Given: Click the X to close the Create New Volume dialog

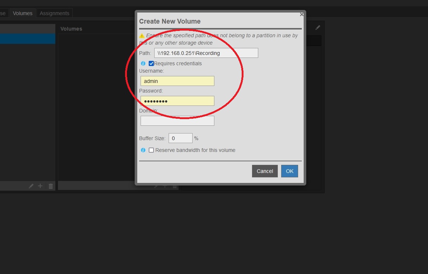Looking at the screenshot, I should [301, 14].
